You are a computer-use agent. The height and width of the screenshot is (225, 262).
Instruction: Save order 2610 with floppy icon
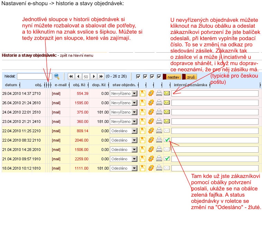tap(142, 103)
